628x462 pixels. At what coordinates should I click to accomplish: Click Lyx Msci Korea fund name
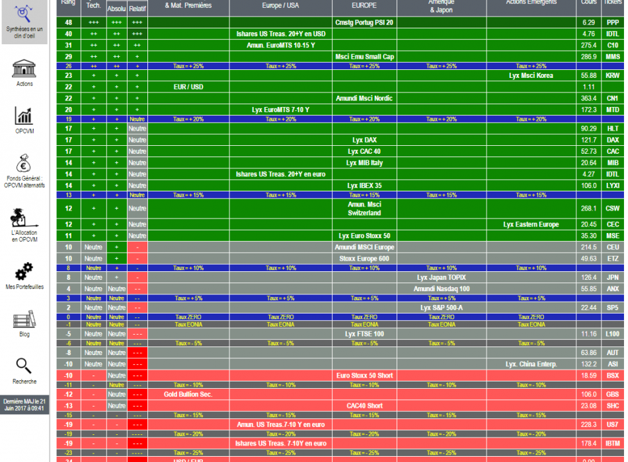[531, 76]
